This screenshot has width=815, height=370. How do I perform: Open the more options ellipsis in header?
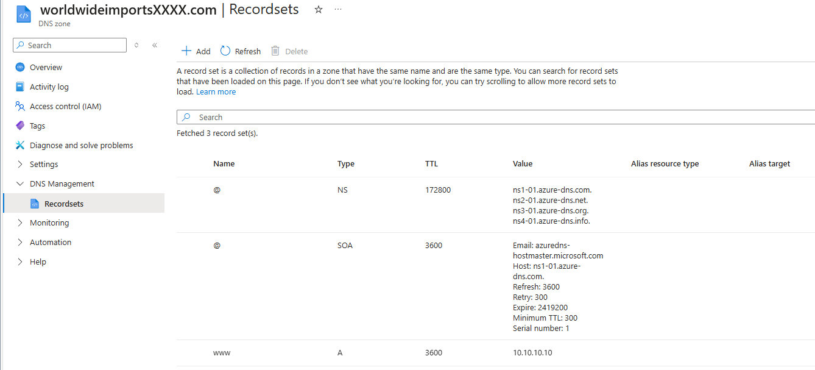click(x=338, y=10)
